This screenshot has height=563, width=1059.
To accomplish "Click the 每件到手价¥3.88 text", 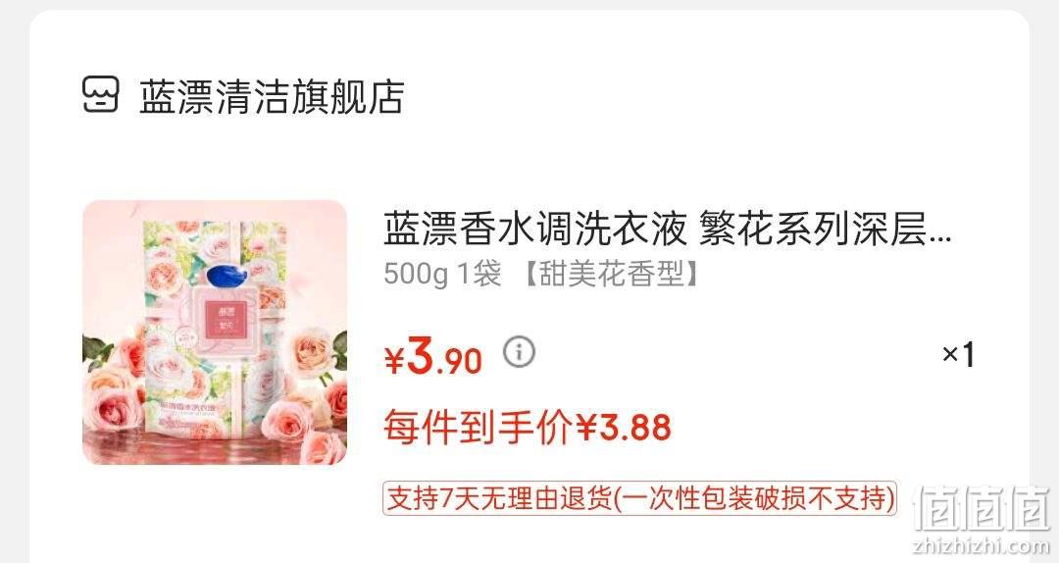I will [x=528, y=427].
